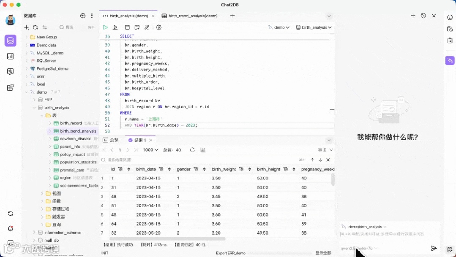456x257 pixels.
Task: Click the sync icon in left sidebar
Action: tap(10, 214)
